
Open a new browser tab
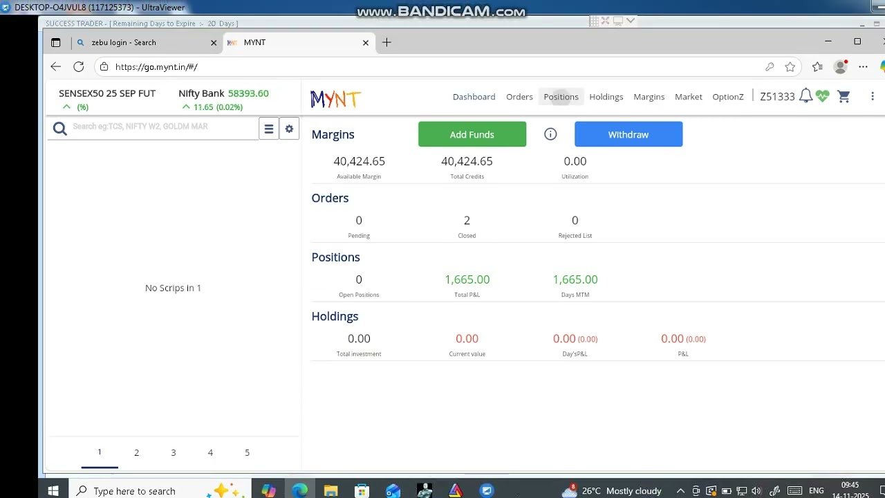click(x=386, y=42)
